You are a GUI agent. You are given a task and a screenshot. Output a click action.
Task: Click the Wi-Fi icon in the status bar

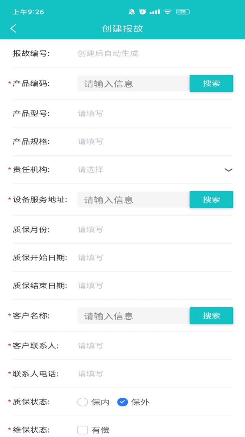(x=168, y=12)
